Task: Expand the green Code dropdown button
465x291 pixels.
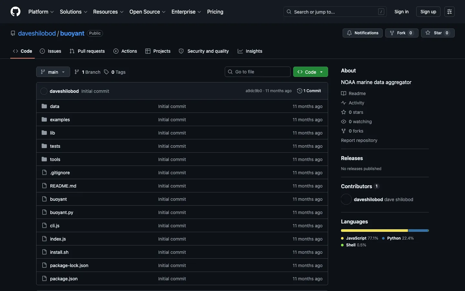Action: 311,72
